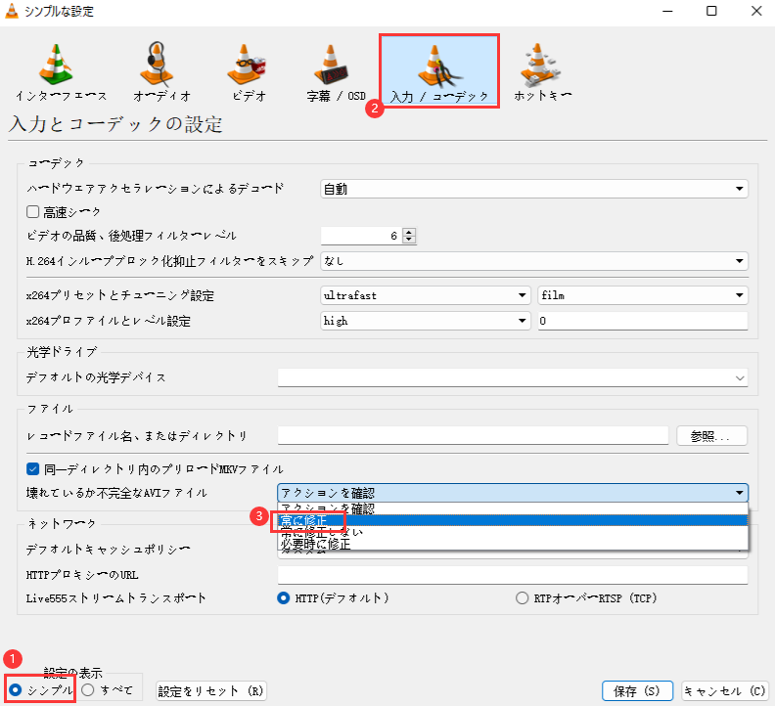Click the x264プリセットとチューニング設定 label

tap(120, 295)
